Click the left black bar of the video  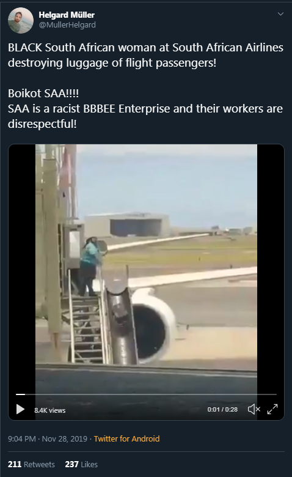point(22,268)
